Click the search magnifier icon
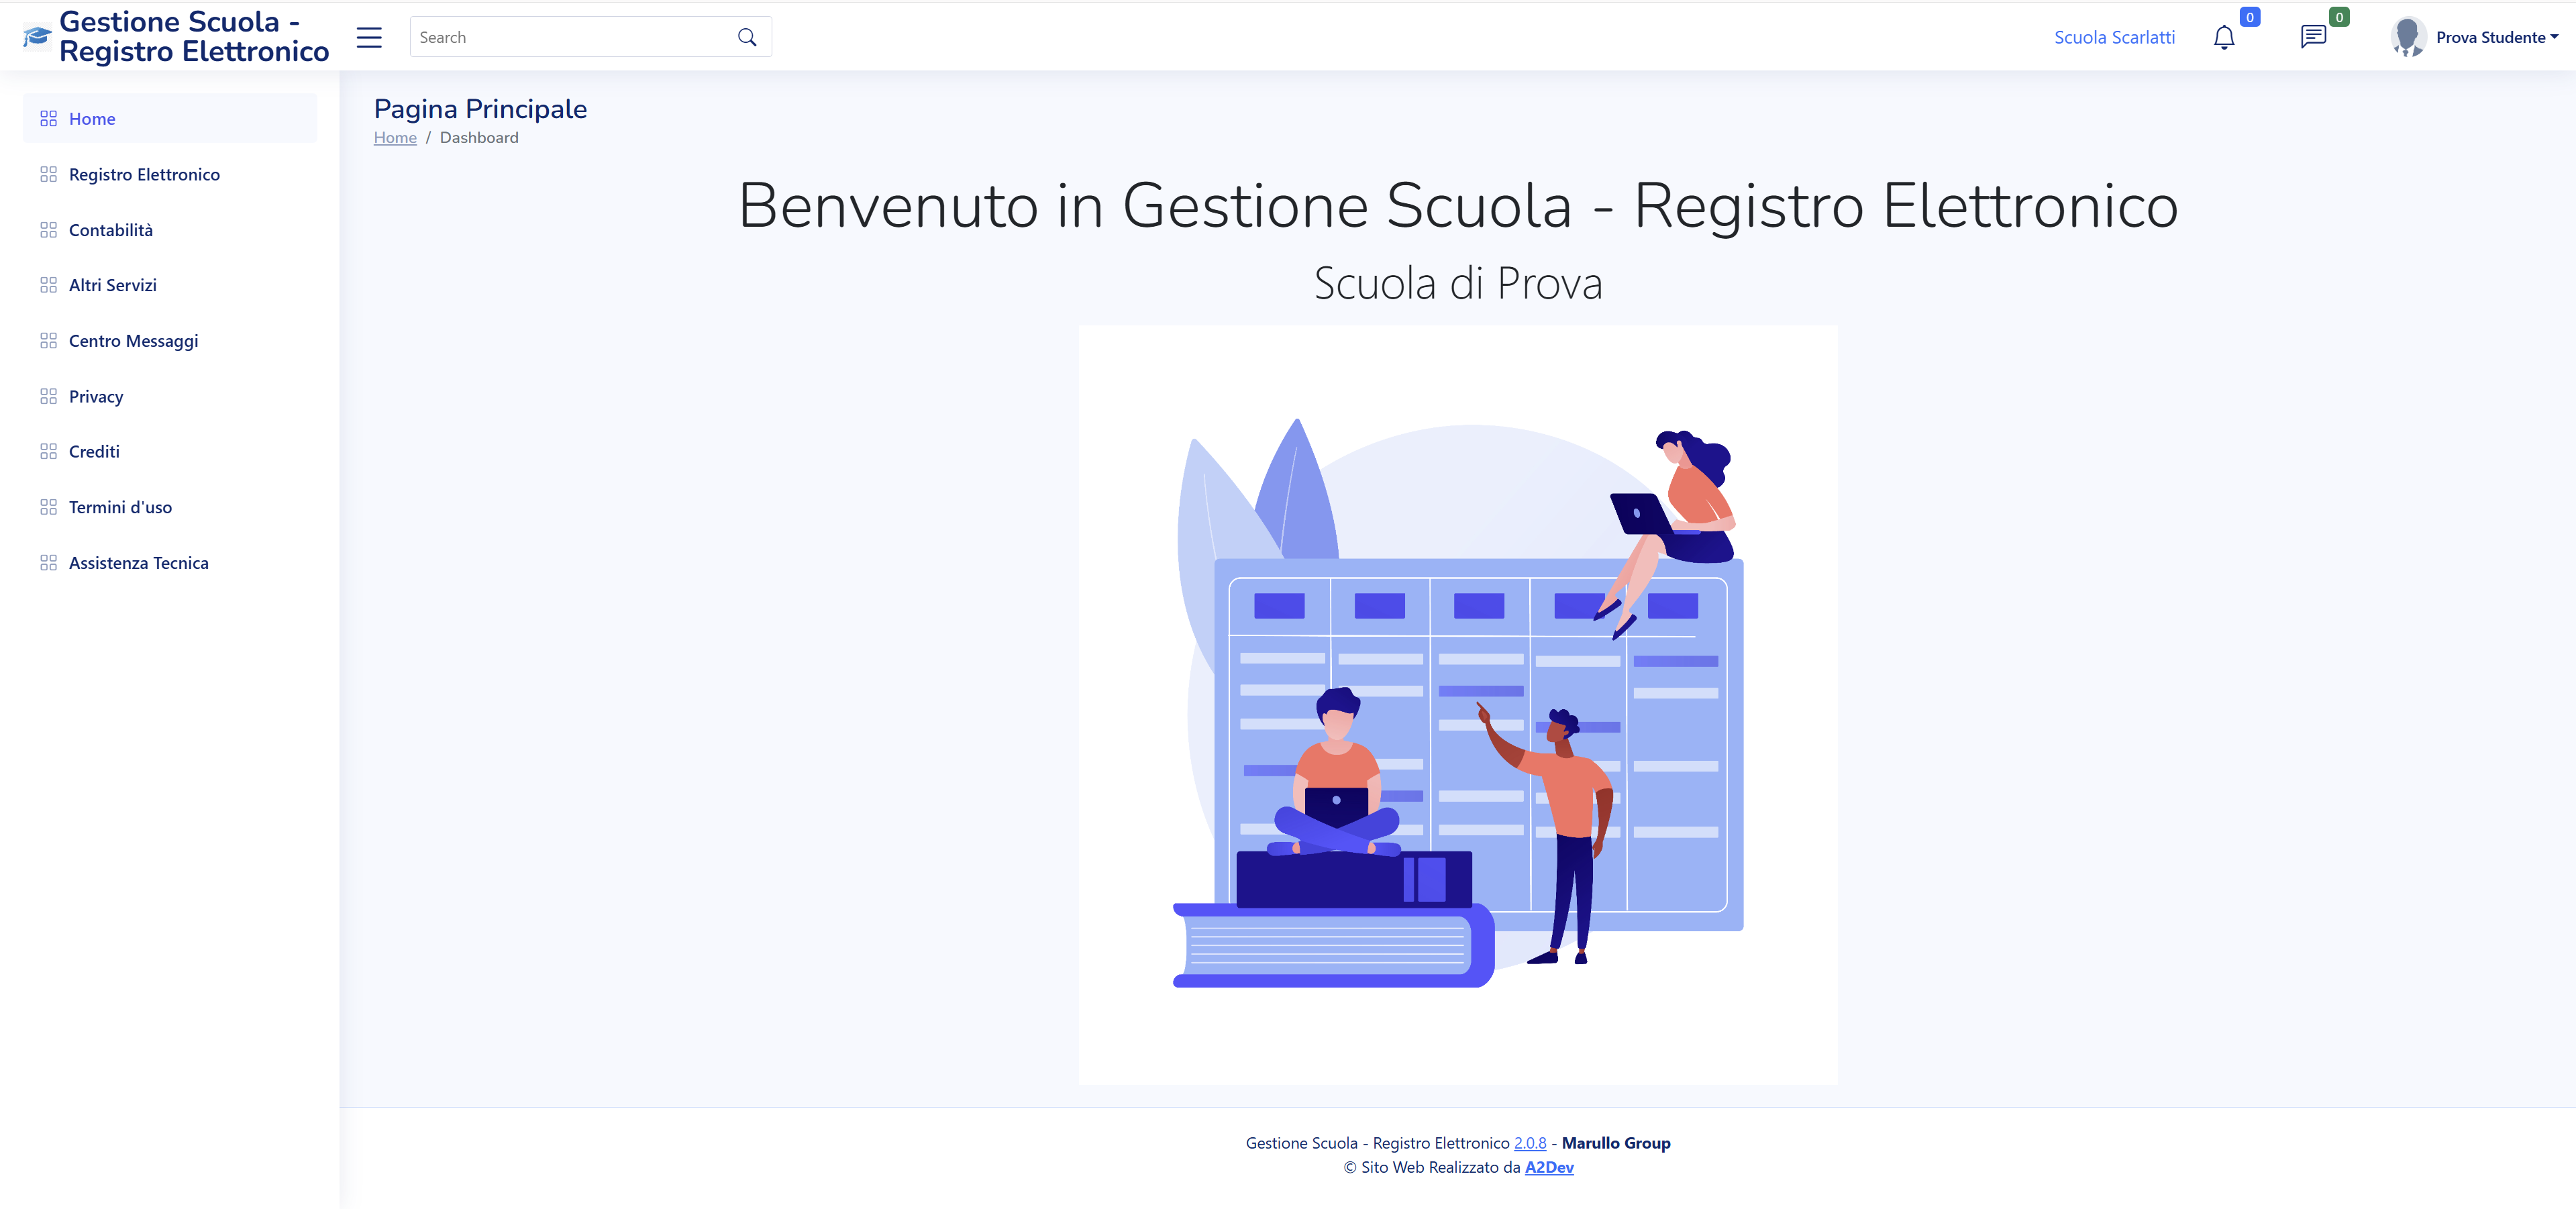Screen dimensions: 2576x1209 click(x=746, y=36)
